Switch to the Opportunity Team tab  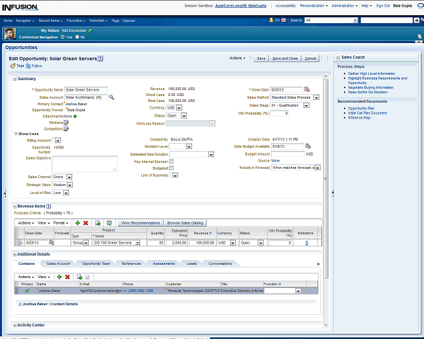coord(96,264)
